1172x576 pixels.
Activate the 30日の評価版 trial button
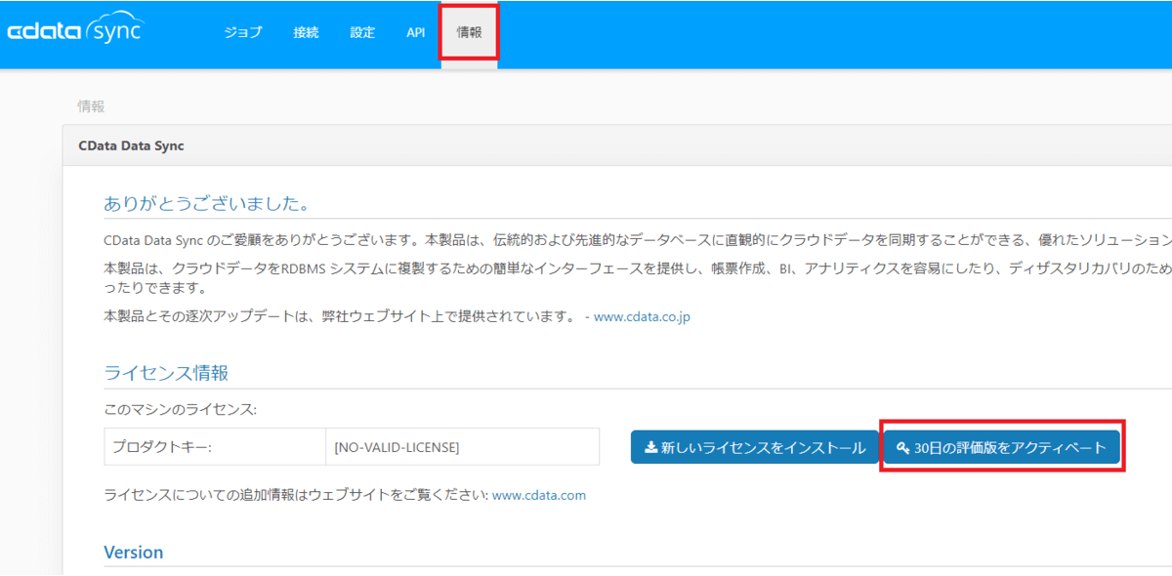[1003, 447]
